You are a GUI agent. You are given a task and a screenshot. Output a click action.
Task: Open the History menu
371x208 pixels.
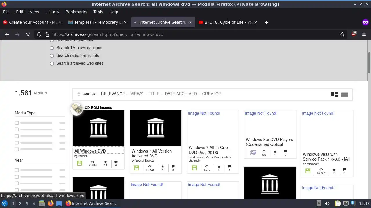pyautogui.click(x=52, y=12)
